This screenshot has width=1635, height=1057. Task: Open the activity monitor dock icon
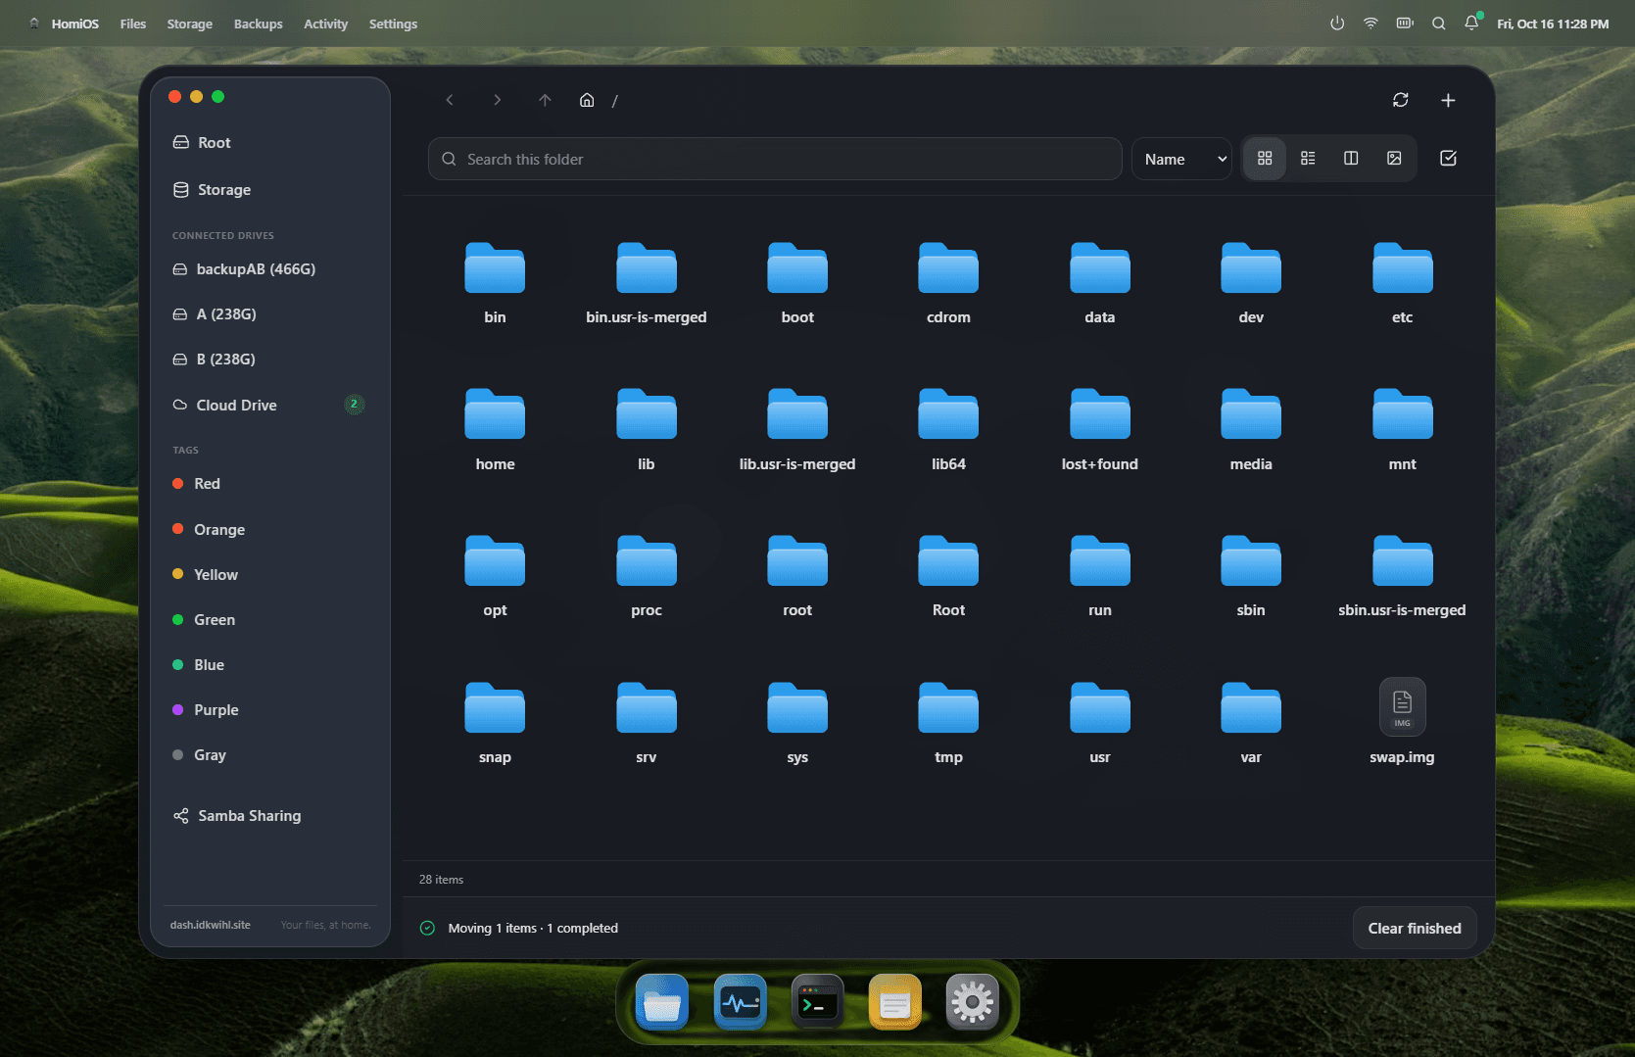[x=740, y=1003]
